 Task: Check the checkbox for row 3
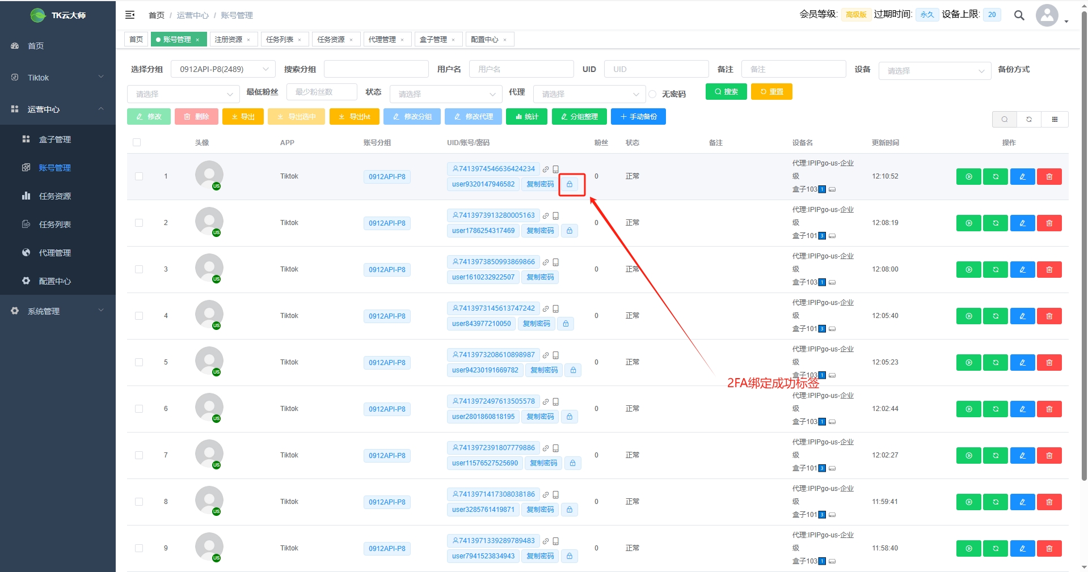[x=139, y=269]
